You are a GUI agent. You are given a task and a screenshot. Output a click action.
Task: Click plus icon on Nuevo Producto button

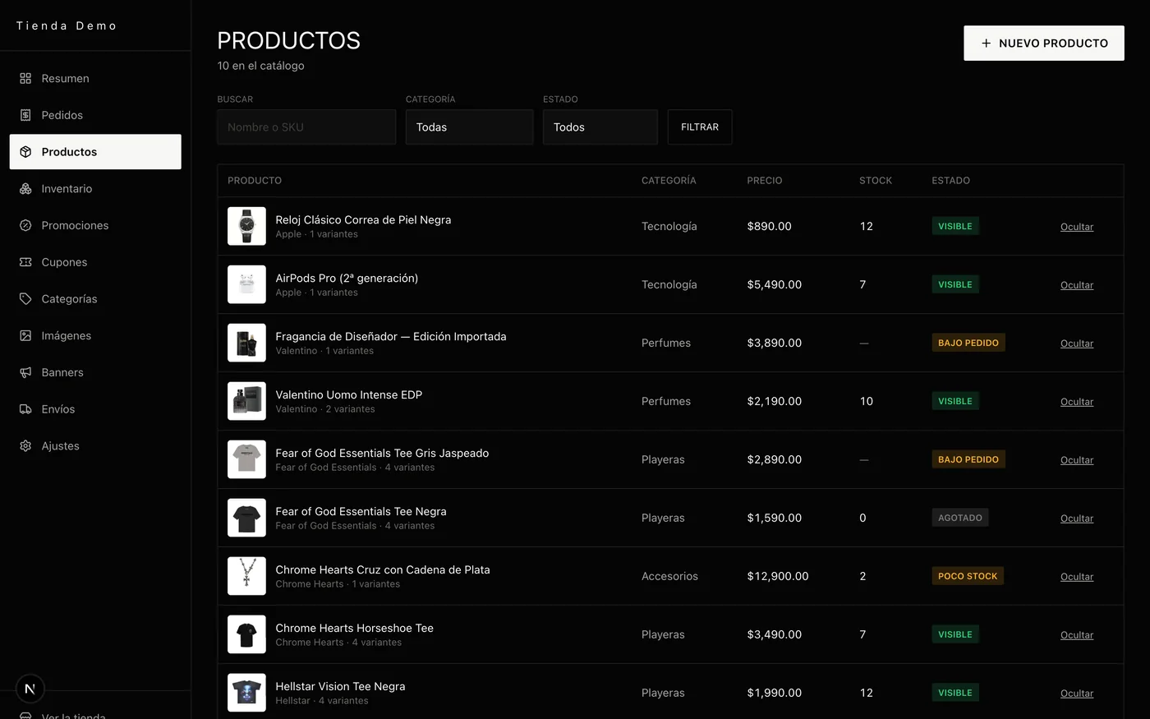(987, 43)
